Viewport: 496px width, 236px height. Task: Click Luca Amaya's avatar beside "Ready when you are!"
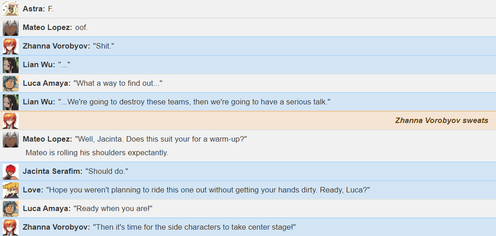[11, 209]
